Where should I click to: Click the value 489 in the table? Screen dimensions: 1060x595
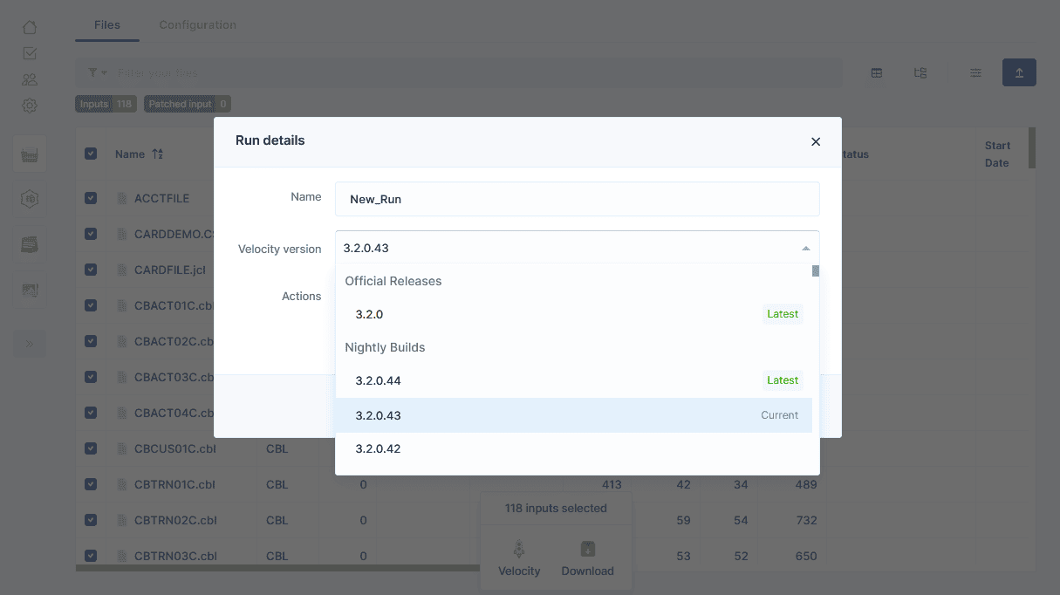coord(806,484)
